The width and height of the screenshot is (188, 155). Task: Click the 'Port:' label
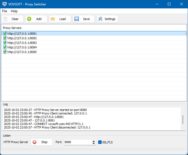(59, 142)
